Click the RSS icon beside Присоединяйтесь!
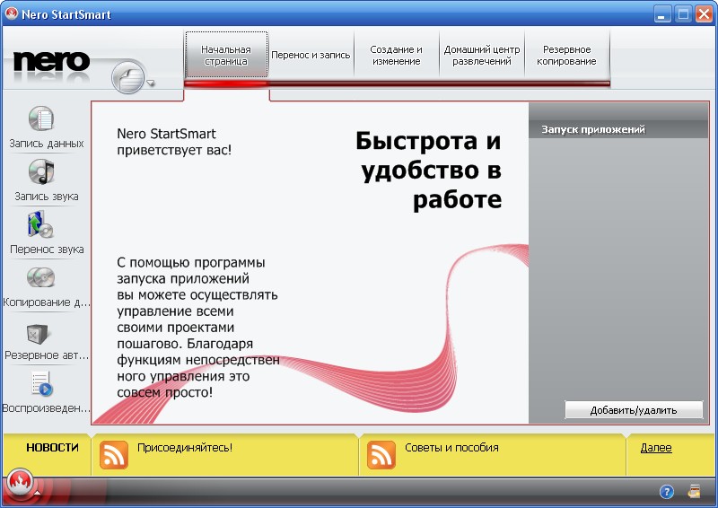The height and width of the screenshot is (508, 718). [x=114, y=455]
